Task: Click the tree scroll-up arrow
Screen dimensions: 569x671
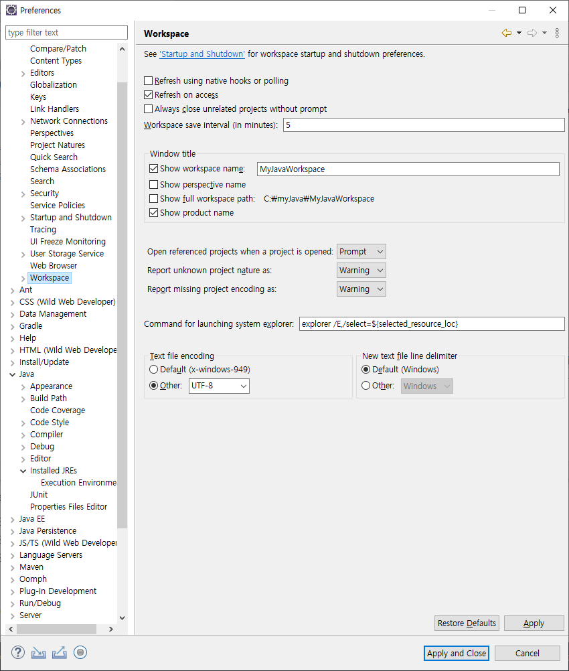Action: [x=122, y=49]
